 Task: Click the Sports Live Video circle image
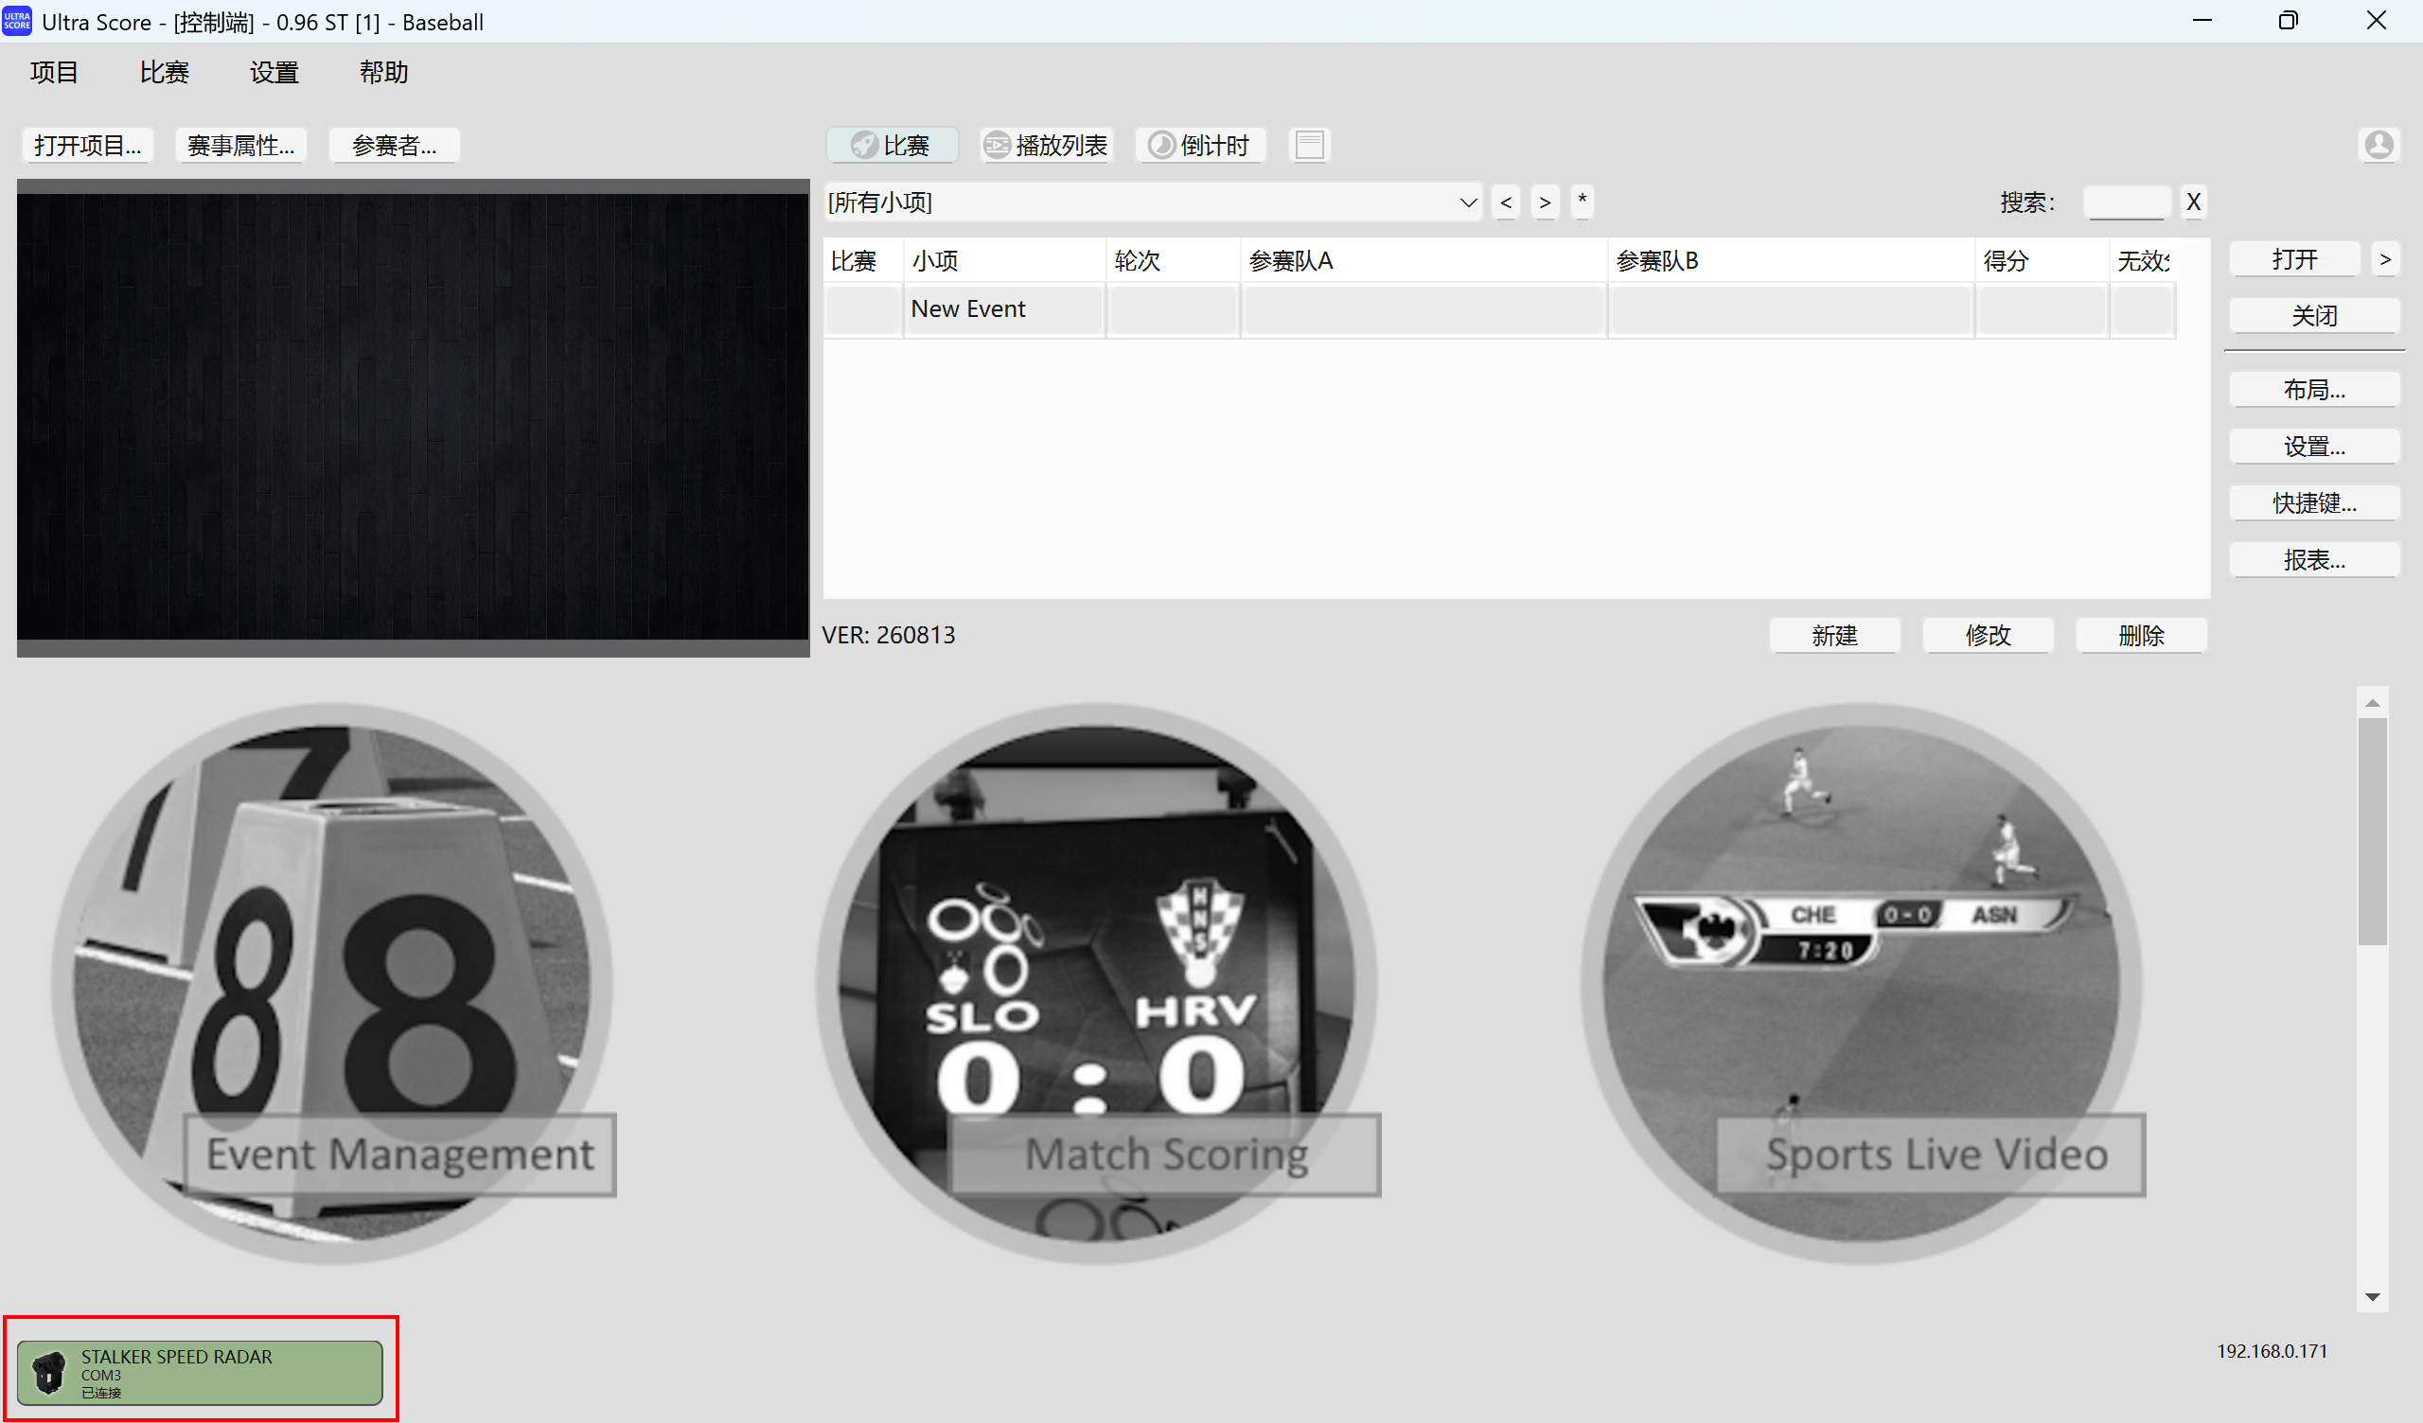click(1863, 983)
